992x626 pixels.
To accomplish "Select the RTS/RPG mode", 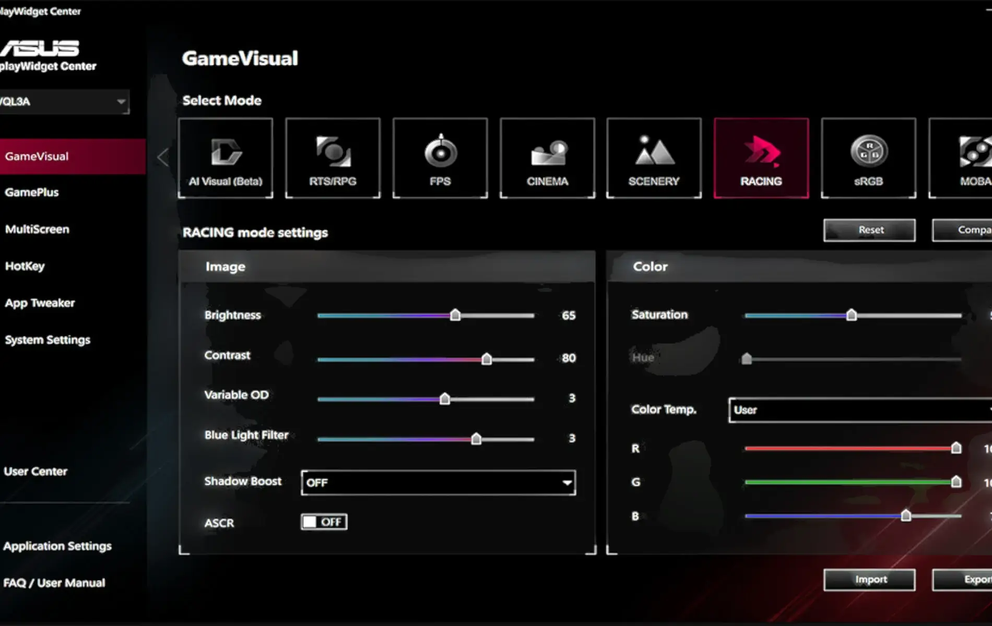I will (x=333, y=158).
